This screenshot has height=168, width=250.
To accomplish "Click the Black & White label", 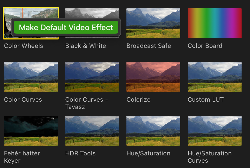I will 85,46.
